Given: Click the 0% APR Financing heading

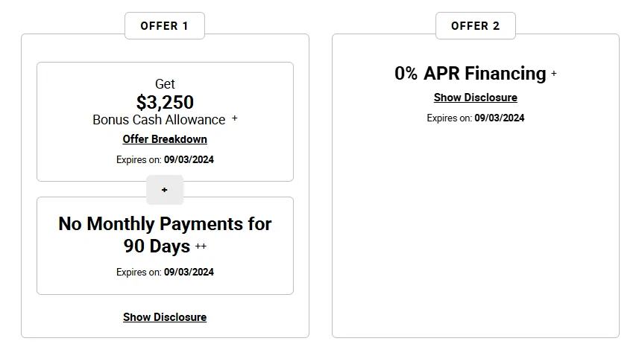Looking at the screenshot, I should tap(470, 74).
